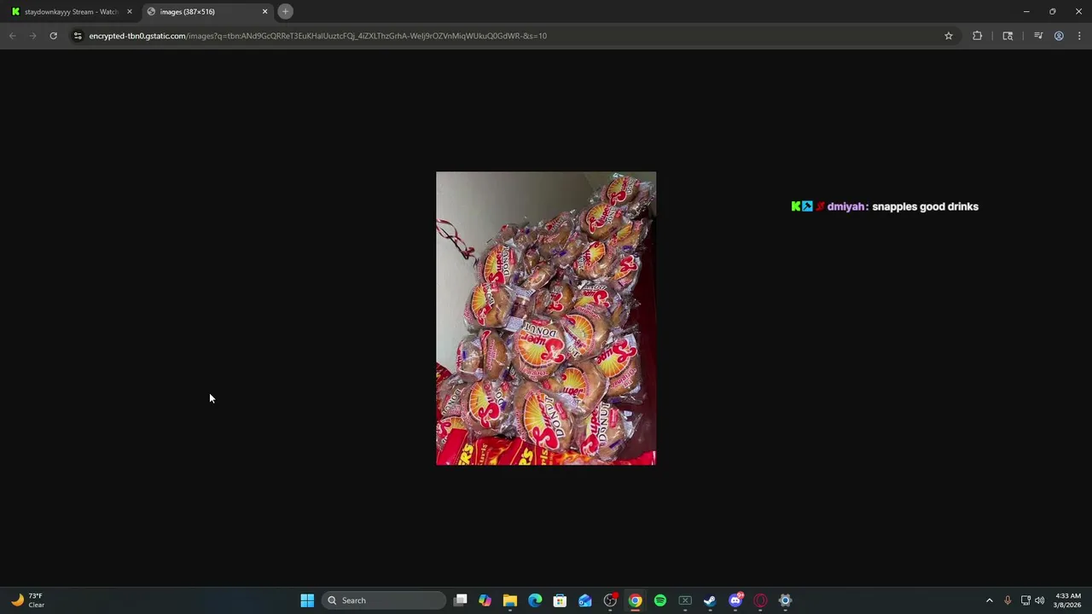Open the weather widget showing 73°F Clear
The image size is (1092, 614).
[x=28, y=600]
